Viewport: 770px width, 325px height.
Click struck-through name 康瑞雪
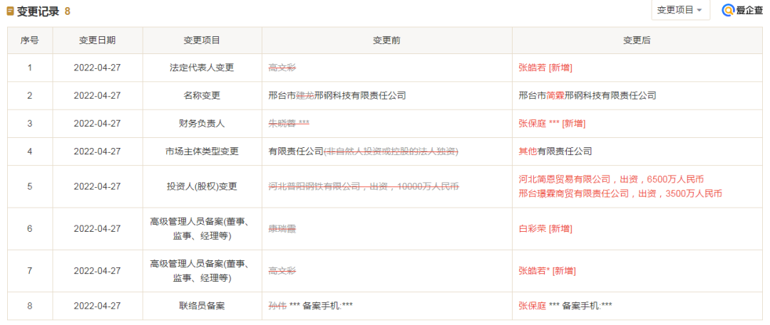[282, 228]
